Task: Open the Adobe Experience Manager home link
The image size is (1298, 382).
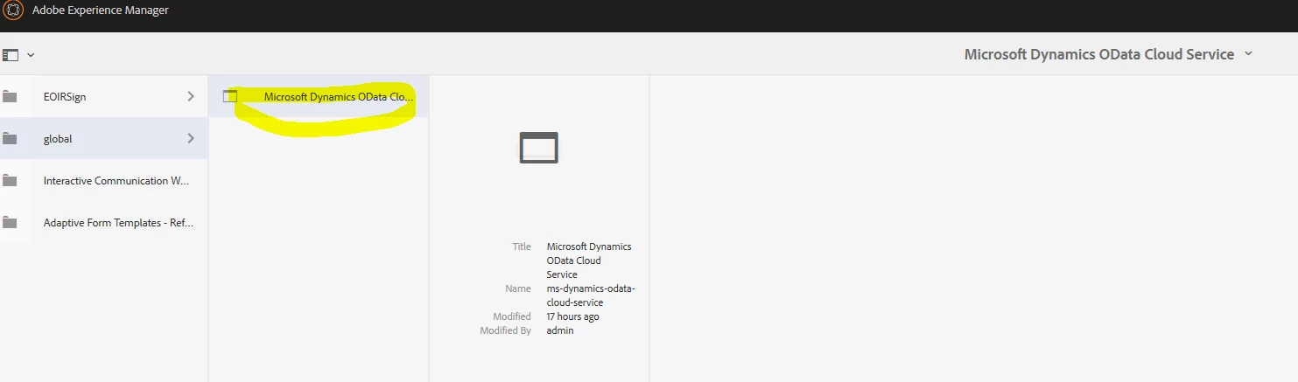Action: point(101,10)
